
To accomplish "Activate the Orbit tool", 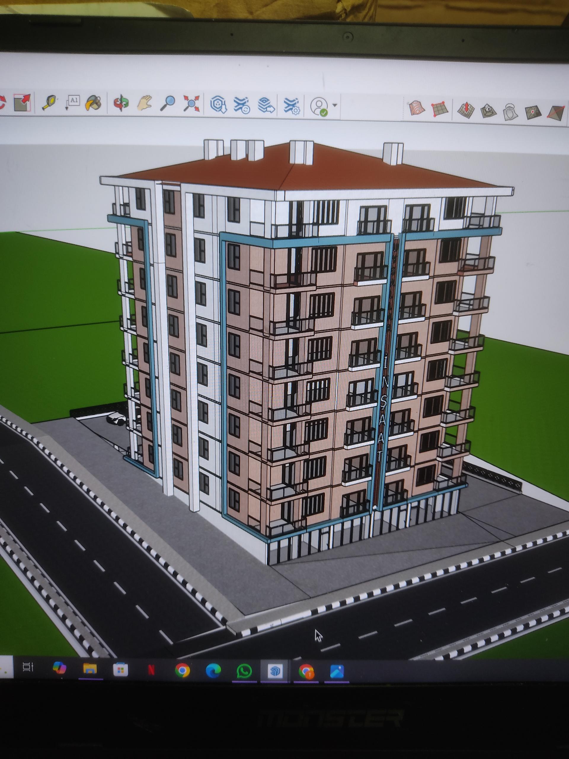I will [121, 103].
